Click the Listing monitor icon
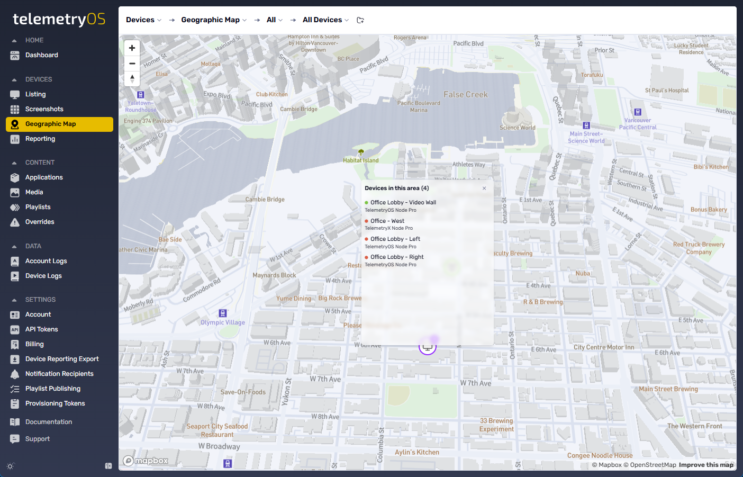Viewport: 743px width, 477px height. click(15, 94)
